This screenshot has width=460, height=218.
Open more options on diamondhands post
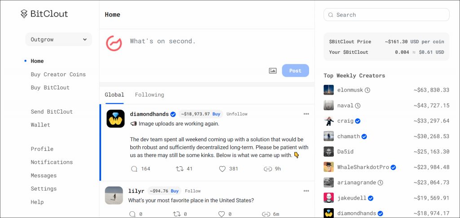pos(306,114)
